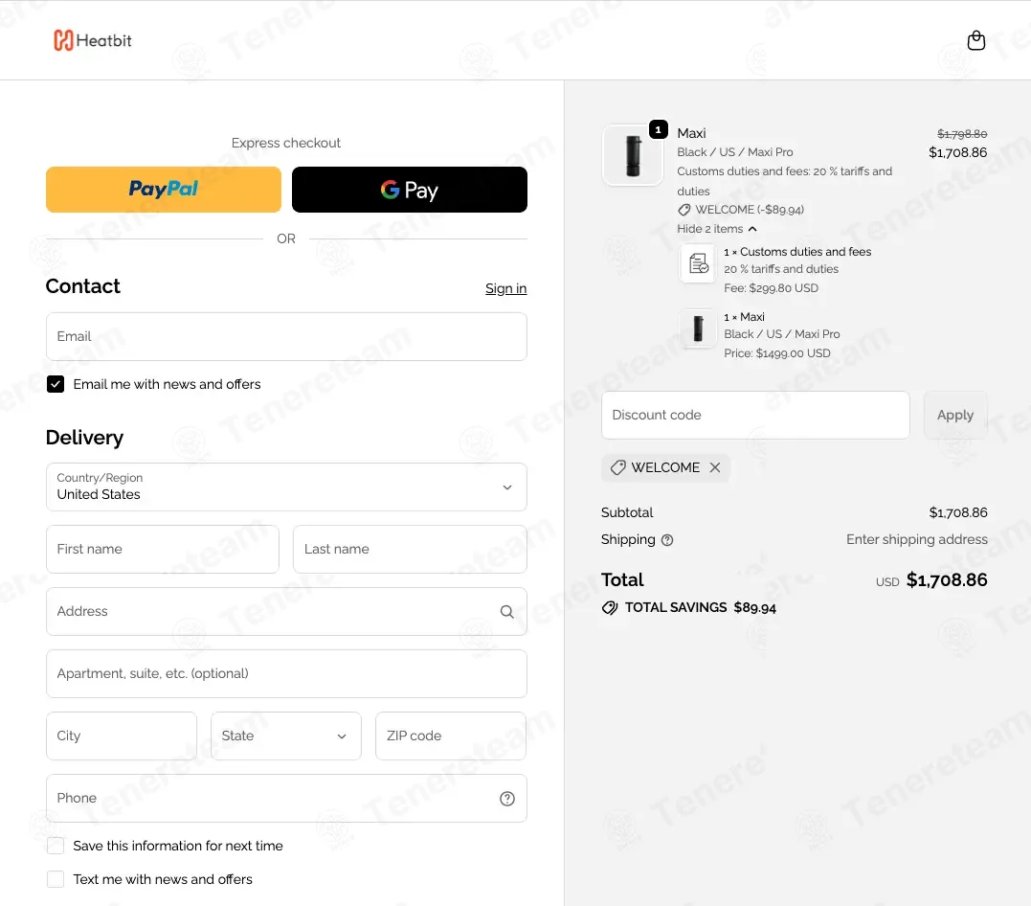Viewport: 1031px width, 906px height.
Task: Collapse the Hide 2 items list
Action: point(717,229)
